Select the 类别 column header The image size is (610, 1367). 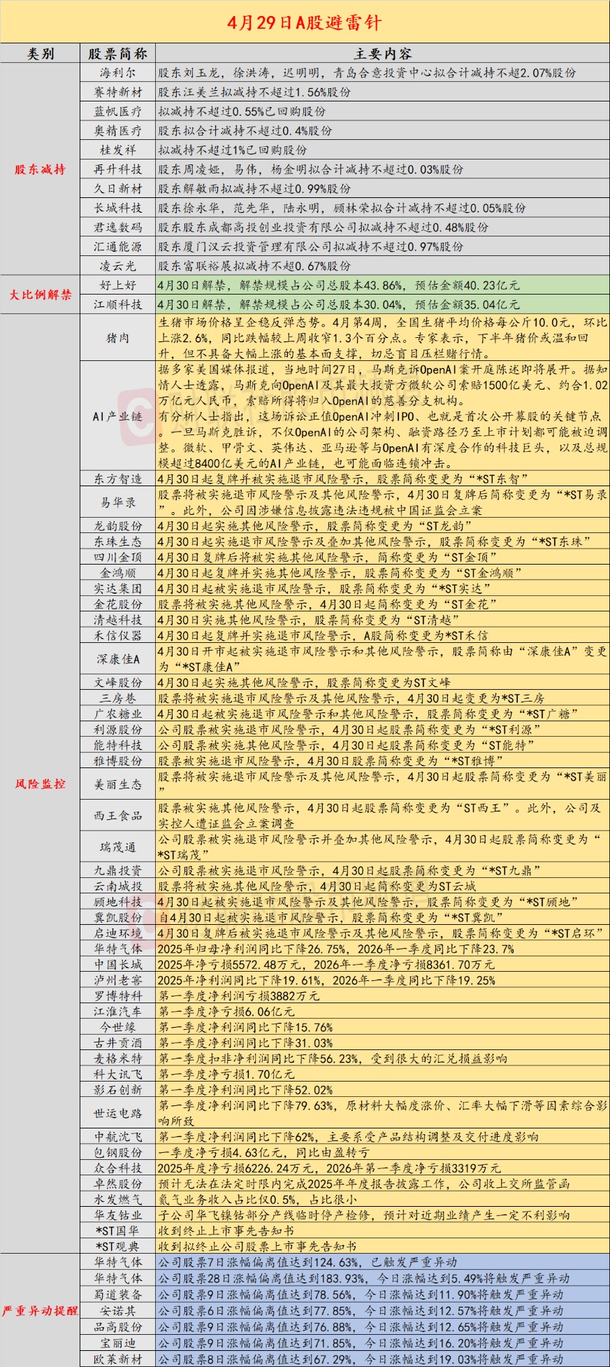pos(41,54)
